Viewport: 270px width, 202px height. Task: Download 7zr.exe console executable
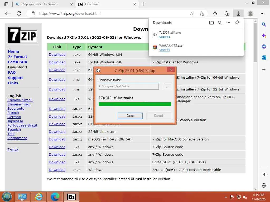point(57,170)
